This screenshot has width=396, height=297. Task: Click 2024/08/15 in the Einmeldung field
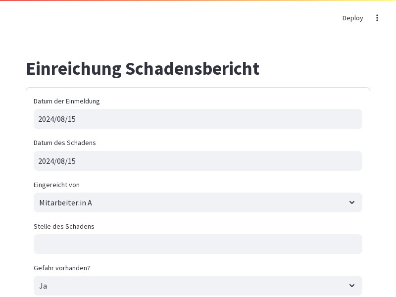(57, 119)
